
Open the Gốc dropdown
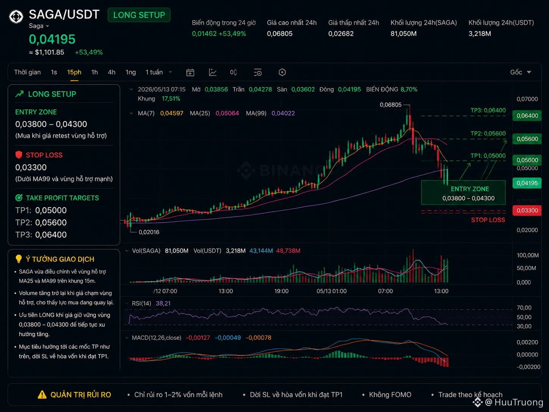coord(521,72)
